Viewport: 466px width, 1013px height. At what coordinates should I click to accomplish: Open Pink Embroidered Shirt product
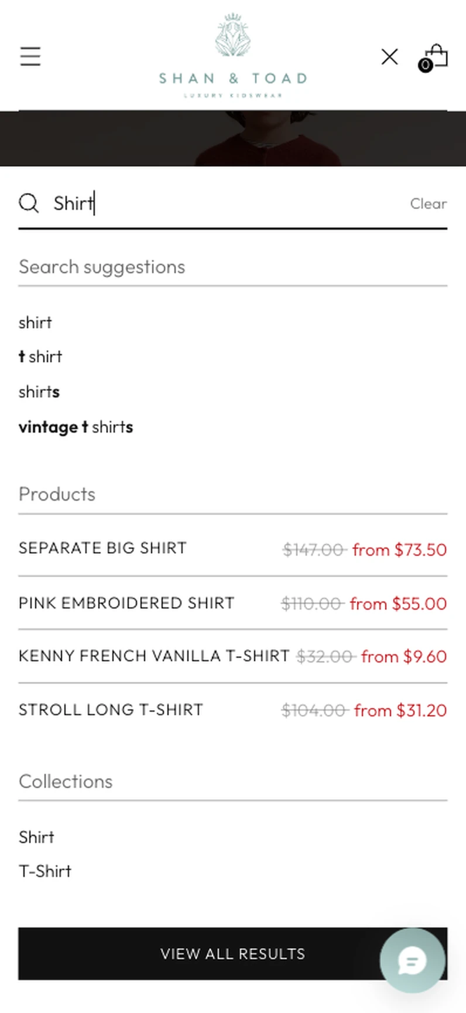(x=233, y=603)
